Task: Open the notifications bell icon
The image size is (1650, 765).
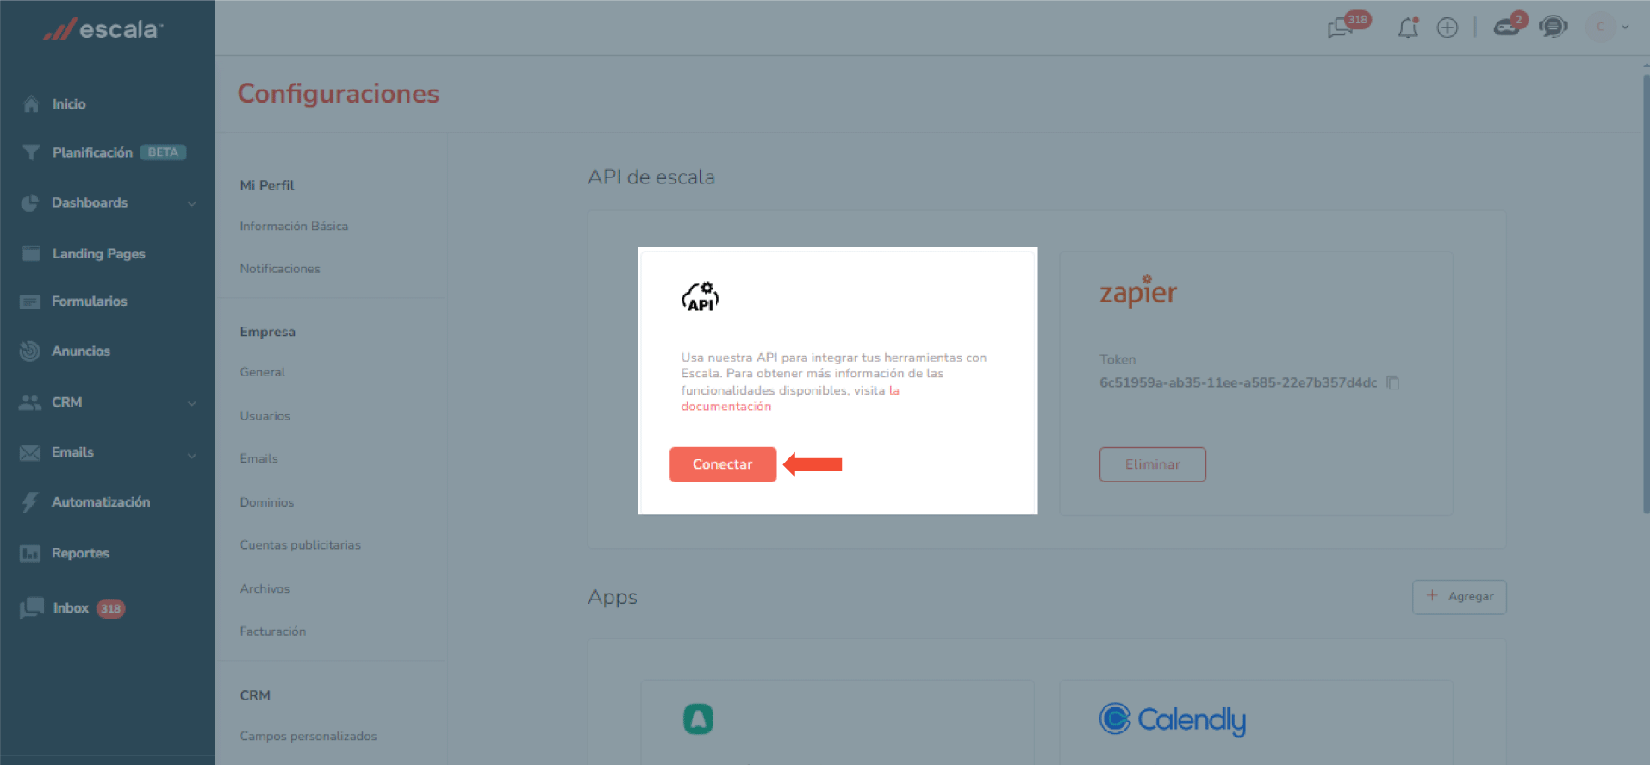Action: coord(1408,28)
